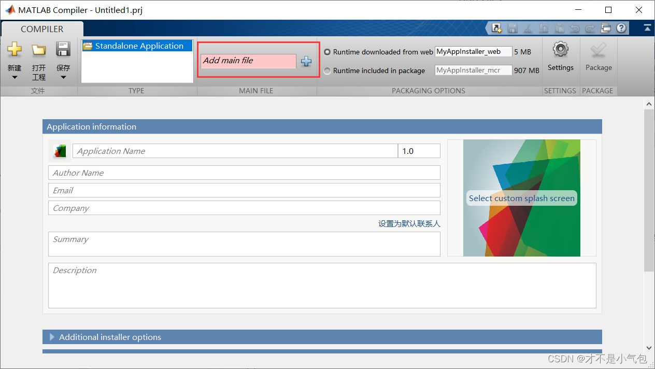Click the 5 MB size label
Image resolution: width=655 pixels, height=369 pixels.
(523, 52)
